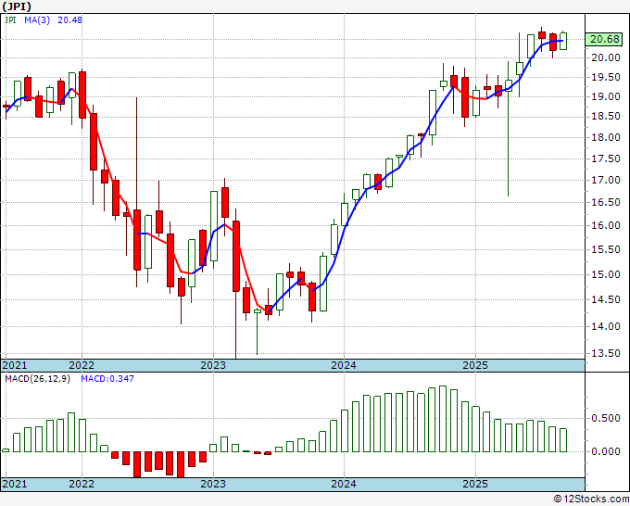Click the 13.50 price axis label
This screenshot has width=630, height=506.
606,353
